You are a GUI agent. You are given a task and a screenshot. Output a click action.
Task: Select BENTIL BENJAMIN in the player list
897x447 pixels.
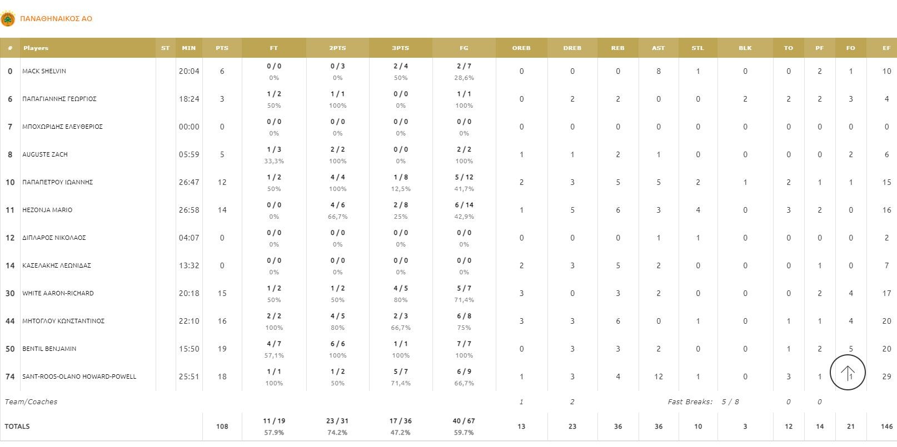(49, 349)
